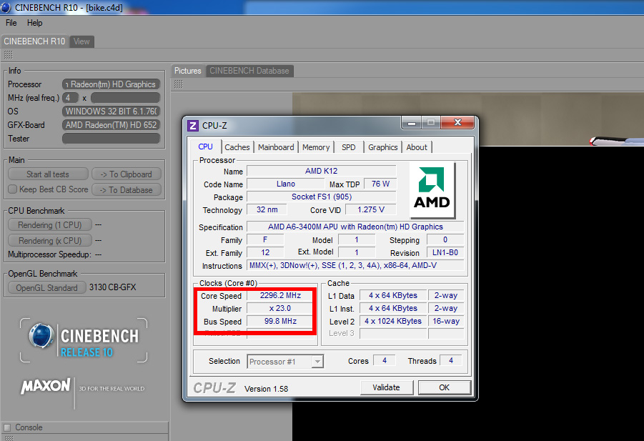Click the 1.275 V Core VID value
Viewport: 644px width, 441px height.
point(371,209)
